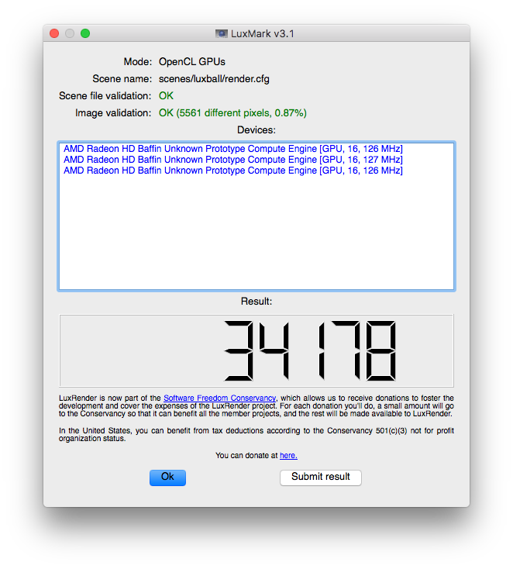Click the 34178 result display

(256, 350)
